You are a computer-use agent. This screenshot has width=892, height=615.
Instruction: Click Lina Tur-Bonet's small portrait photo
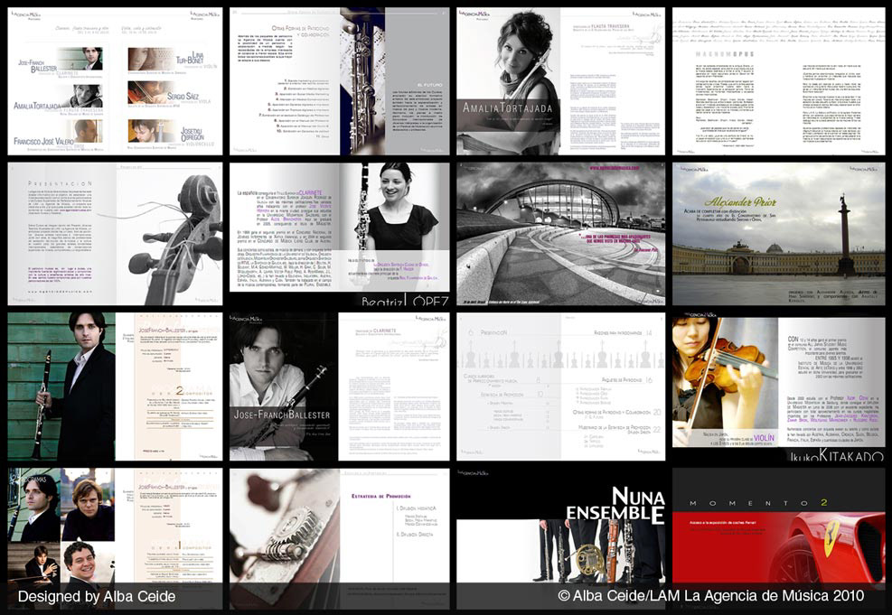pos(150,59)
